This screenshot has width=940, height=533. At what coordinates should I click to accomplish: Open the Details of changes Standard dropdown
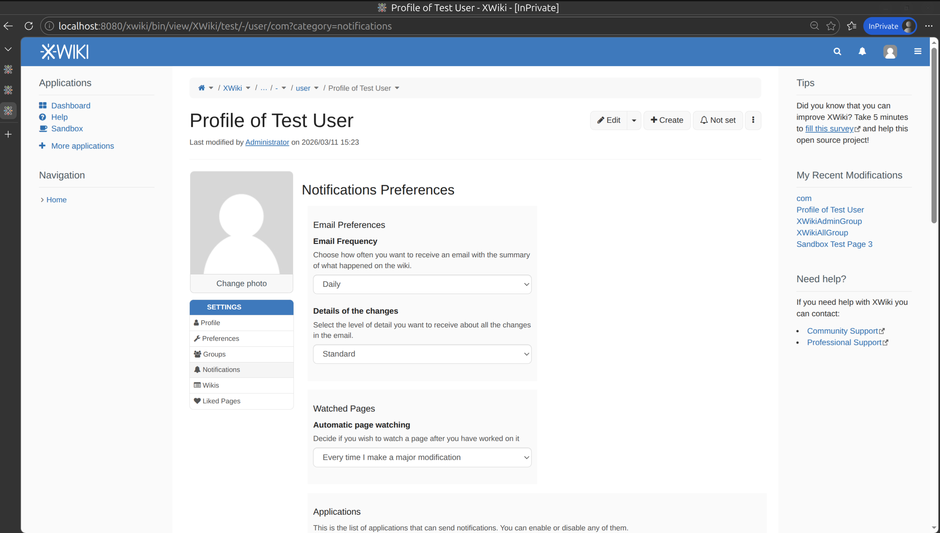[x=422, y=354]
